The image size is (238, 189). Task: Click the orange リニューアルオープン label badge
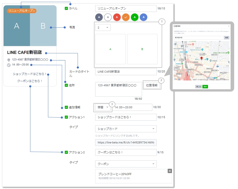coord(22,11)
